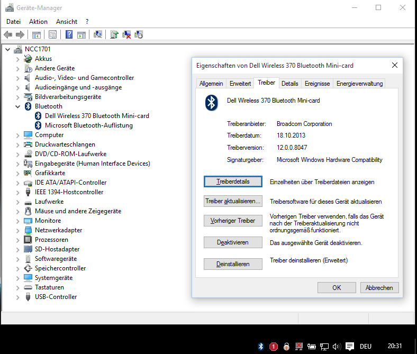Expand the Grafikkarte device category
Image resolution: width=417 pixels, height=354 pixels.
click(x=17, y=173)
